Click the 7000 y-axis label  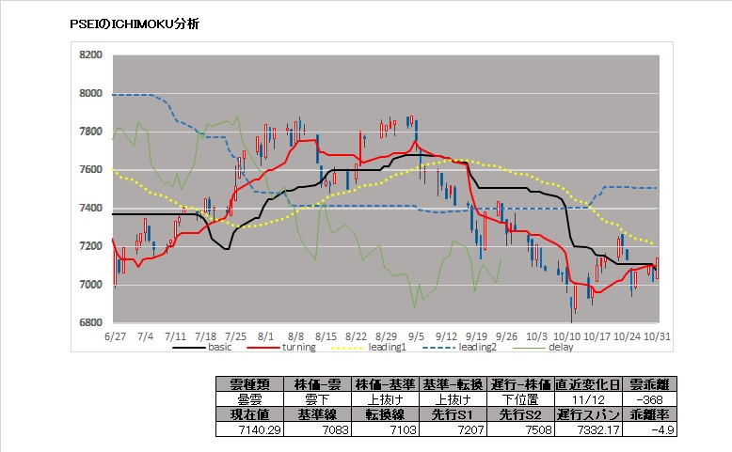pos(90,285)
